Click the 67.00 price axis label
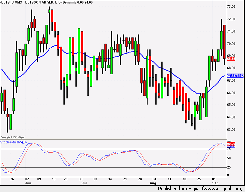Image resolution: width=245 pixels, height=192 pixels. coord(231,80)
